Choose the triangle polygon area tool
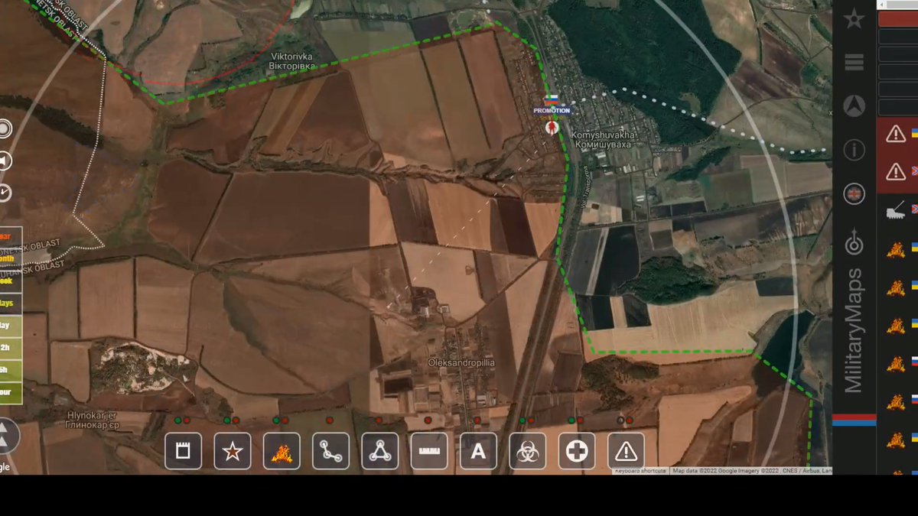 coord(380,451)
